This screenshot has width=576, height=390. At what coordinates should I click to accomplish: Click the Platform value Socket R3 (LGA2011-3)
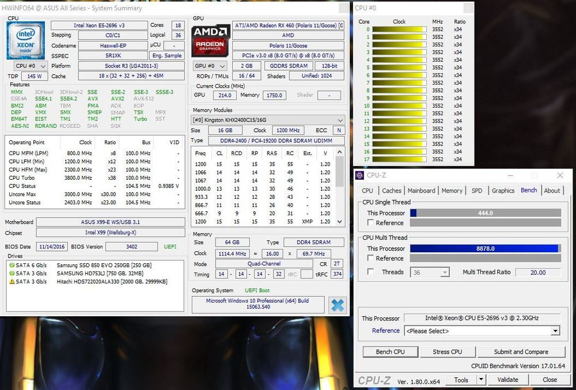tap(131, 66)
